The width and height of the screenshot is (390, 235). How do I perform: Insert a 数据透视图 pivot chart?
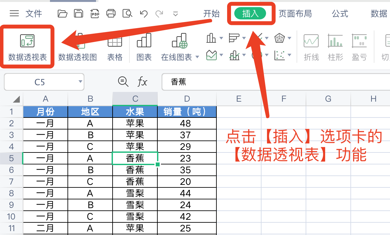[x=78, y=48]
